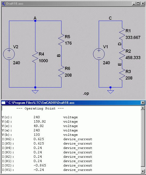Maximize the Draft18.asc schematic window
The width and height of the screenshot is (146, 175).
(x=138, y=4)
